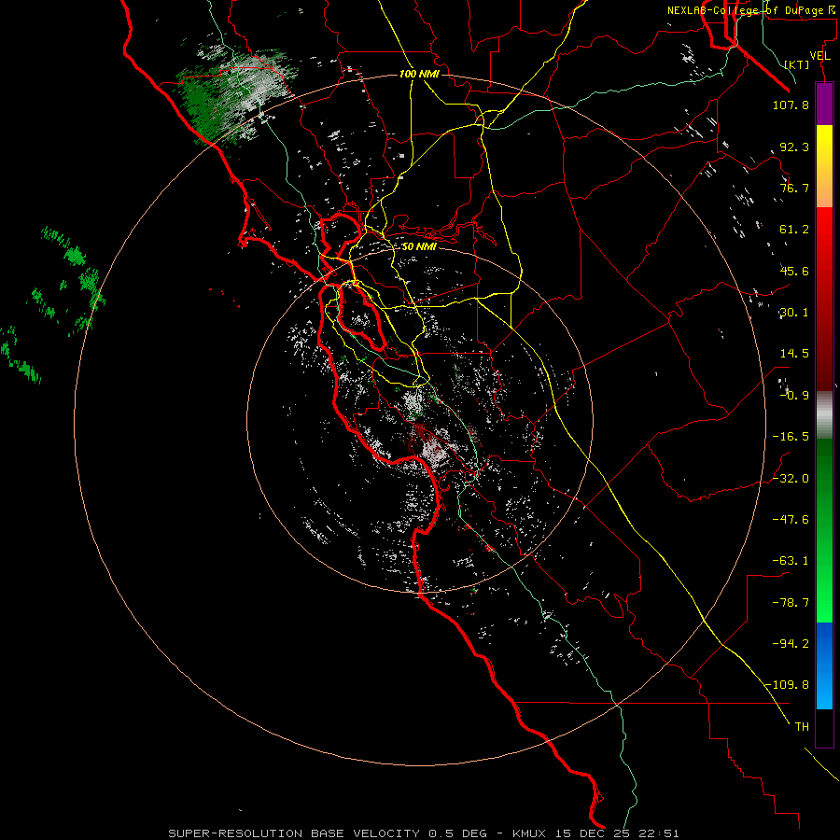The image size is (840, 840).
Task: Click the -16.5 value on the velocity scale
Action: (791, 437)
